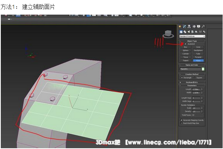Uncheck the AutoGrid checkbox
The height and width of the screenshot is (149, 223).
click(x=185, y=44)
